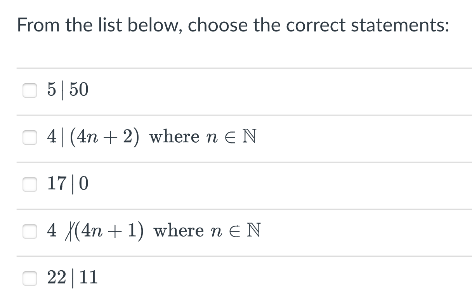This screenshot has height=304, width=472.
Task: Mark the 22 | 11 checkbox
Action: 30,278
